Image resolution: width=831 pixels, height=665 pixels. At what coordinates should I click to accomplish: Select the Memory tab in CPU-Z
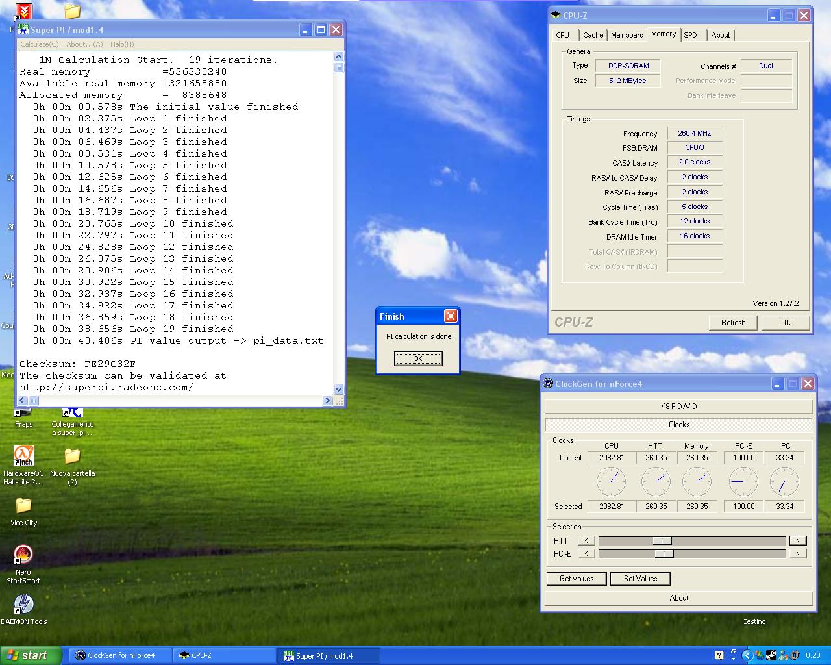point(664,34)
